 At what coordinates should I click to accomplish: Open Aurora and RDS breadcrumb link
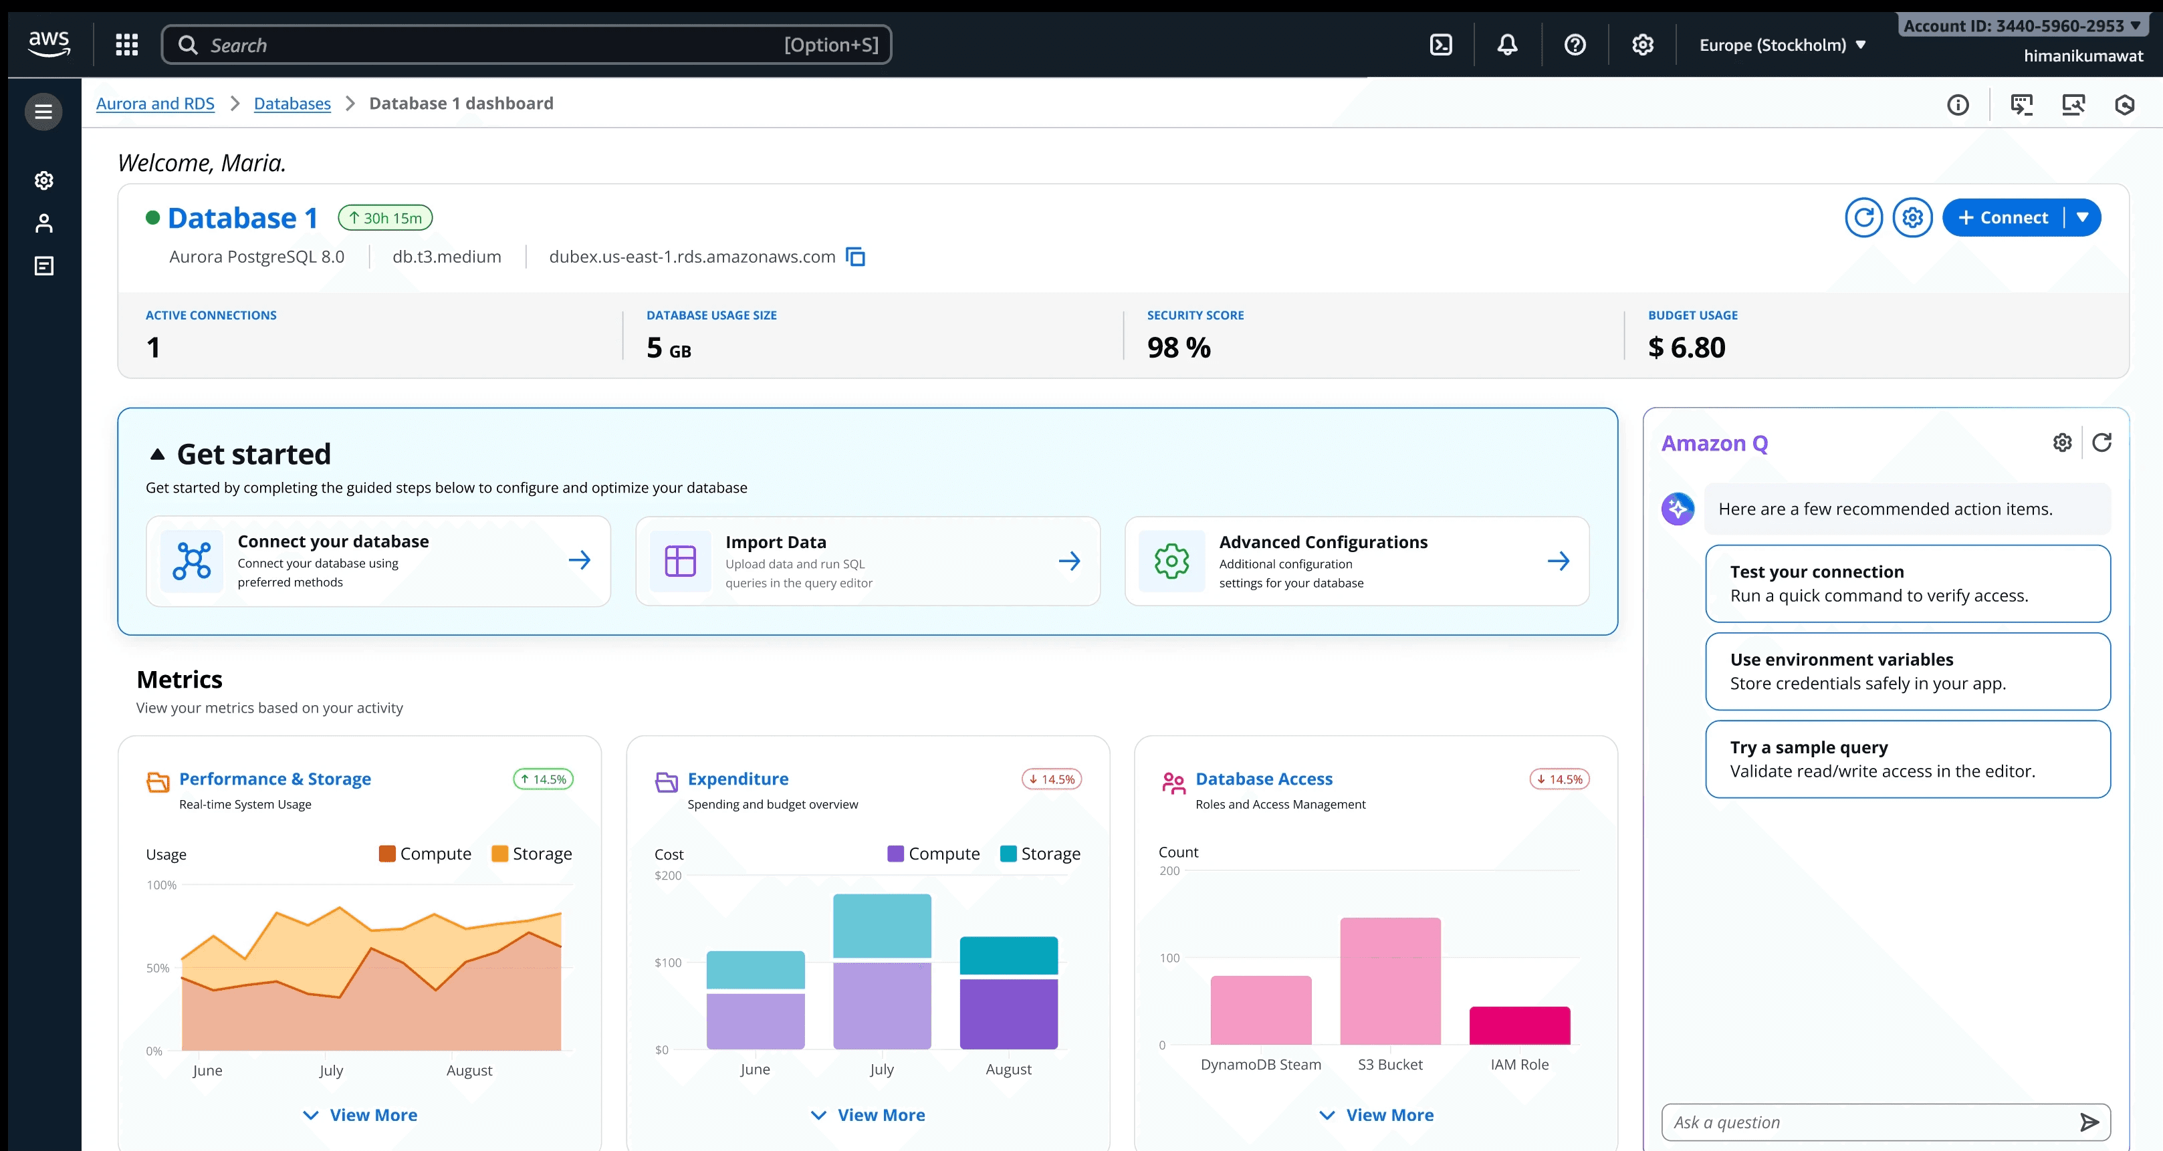click(x=155, y=103)
